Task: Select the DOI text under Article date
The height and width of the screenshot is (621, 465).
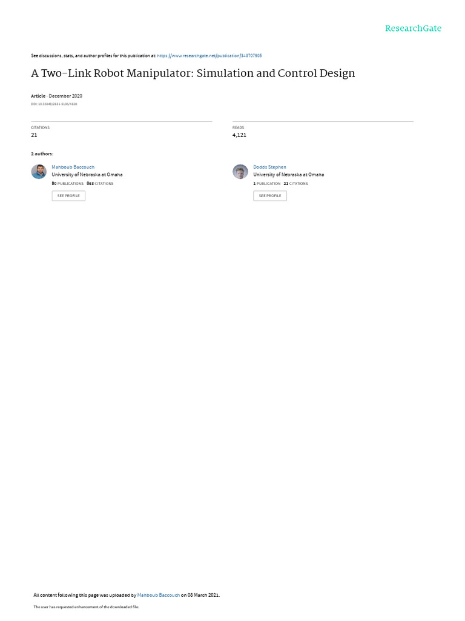Action: pos(54,104)
